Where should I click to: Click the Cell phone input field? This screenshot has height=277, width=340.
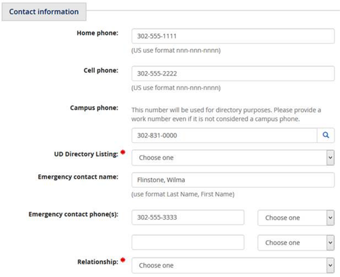point(233,73)
